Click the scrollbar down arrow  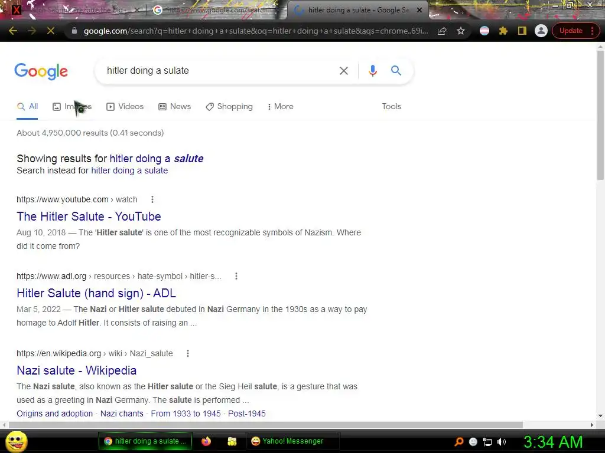600,416
